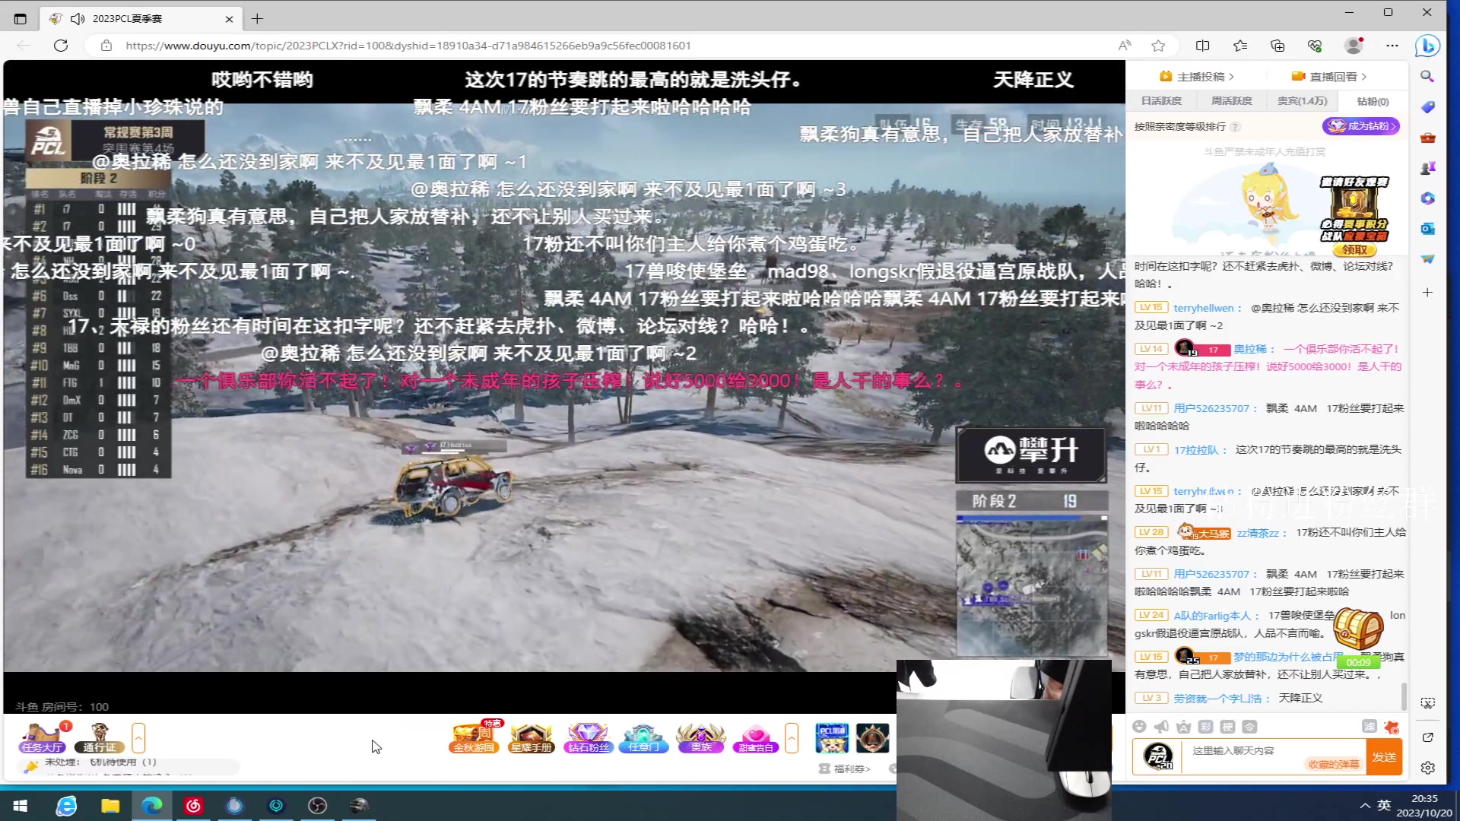Viewport: 1460px width, 821px height.
Task: Expand the left activity list arrow
Action: [138, 737]
